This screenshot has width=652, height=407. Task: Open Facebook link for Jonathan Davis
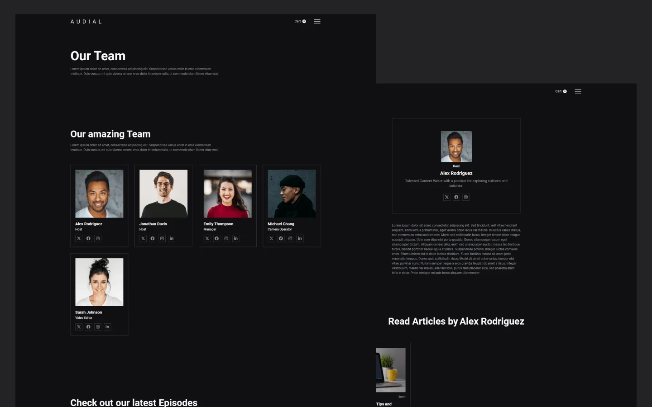pos(153,238)
